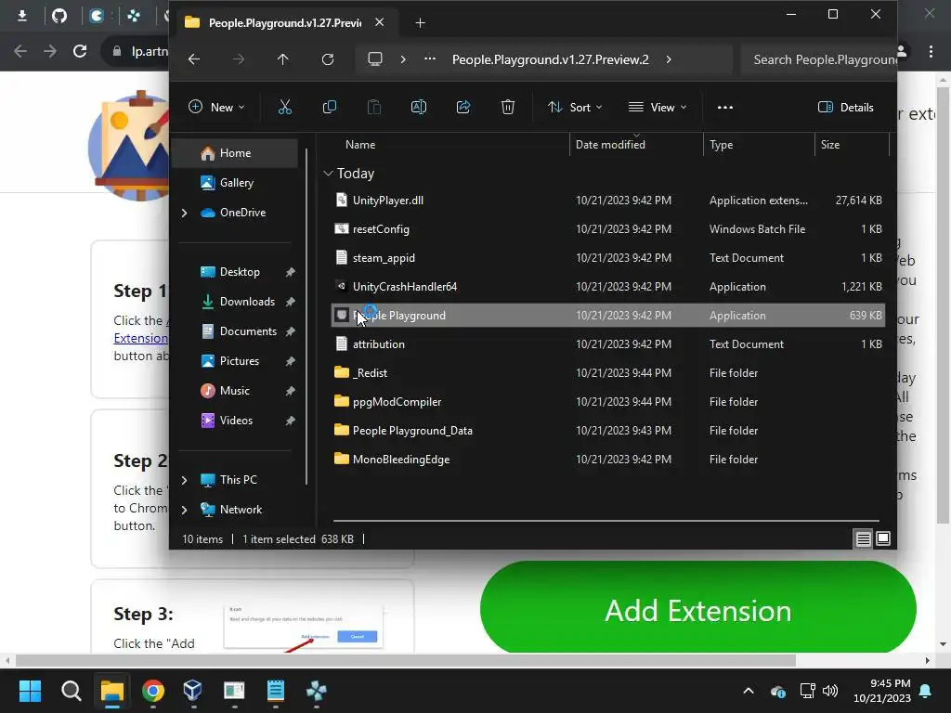Screen dimensions: 951x713
Task: Open taskbar Search
Action: [x=71, y=691]
